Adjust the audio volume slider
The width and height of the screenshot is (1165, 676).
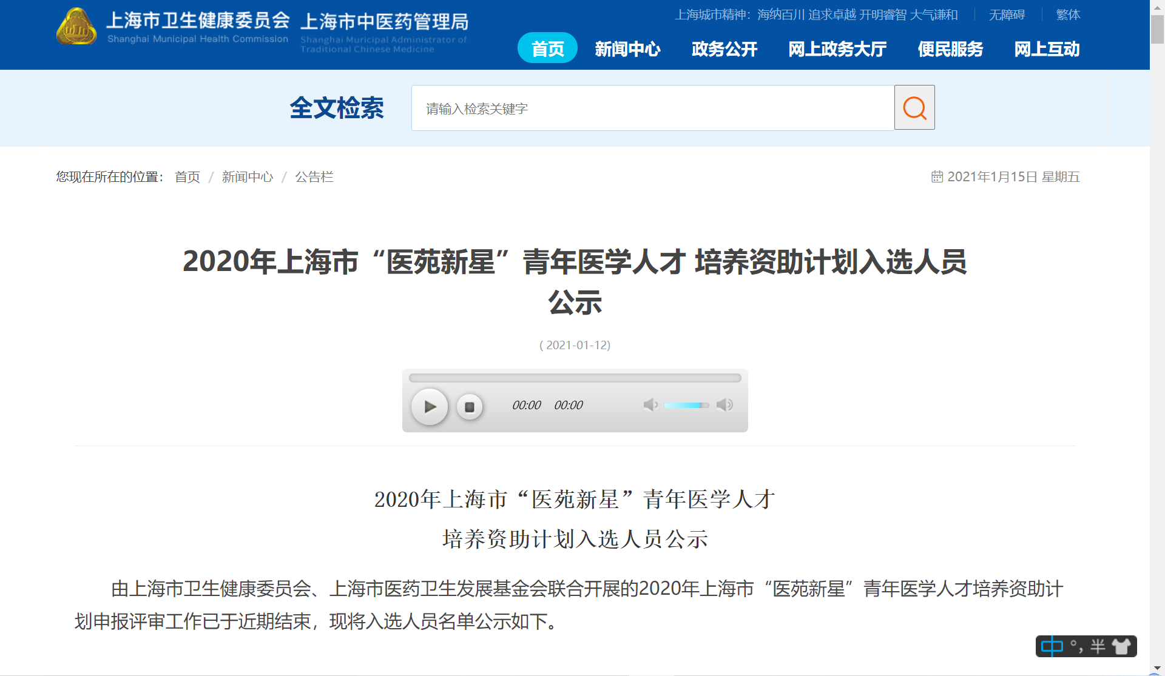tap(686, 405)
